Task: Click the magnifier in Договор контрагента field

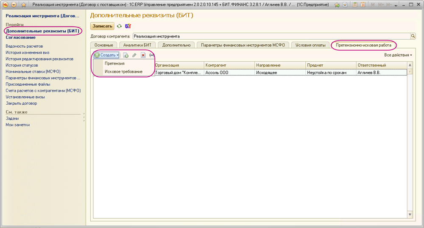Action: click(413, 36)
